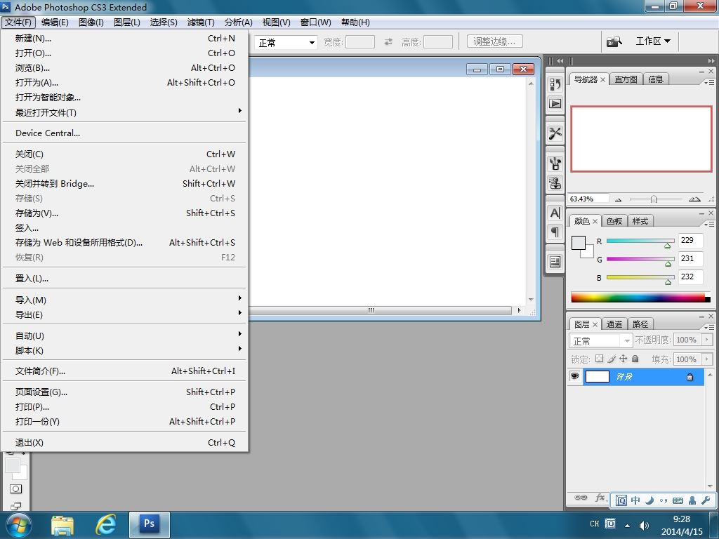Viewport: 719px width, 539px height.
Task: Toggle lock image pixels brush icon
Action: (x=612, y=359)
